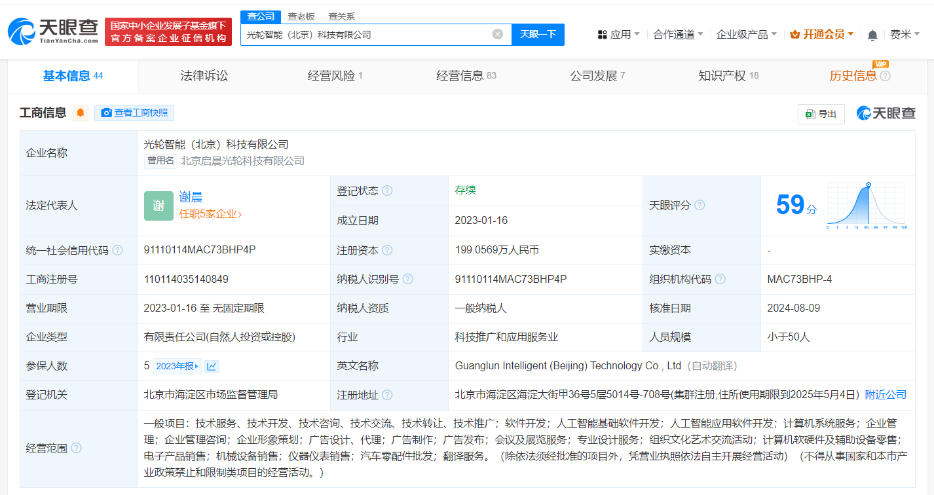Click the 天眼一下 search button
Image resolution: width=934 pixels, height=495 pixels.
538,34
